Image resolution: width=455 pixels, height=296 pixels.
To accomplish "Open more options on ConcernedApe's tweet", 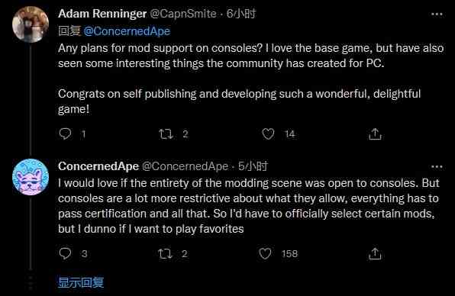I will (437, 167).
